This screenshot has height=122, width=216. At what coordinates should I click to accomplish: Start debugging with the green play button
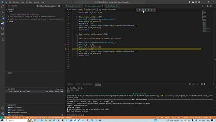[38, 6]
